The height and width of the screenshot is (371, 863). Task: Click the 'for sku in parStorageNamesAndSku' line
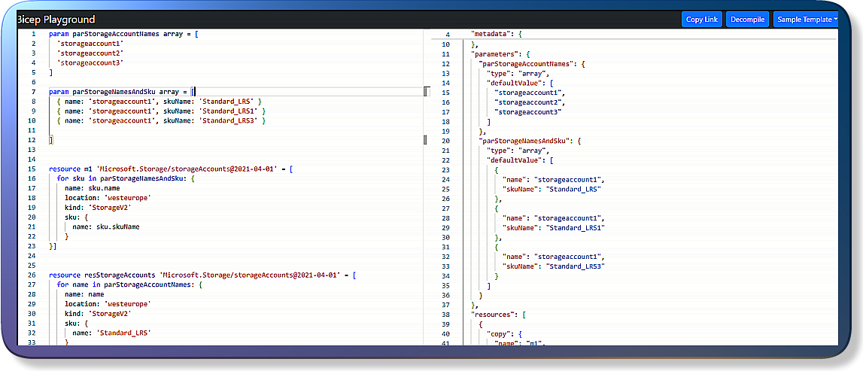click(x=126, y=179)
